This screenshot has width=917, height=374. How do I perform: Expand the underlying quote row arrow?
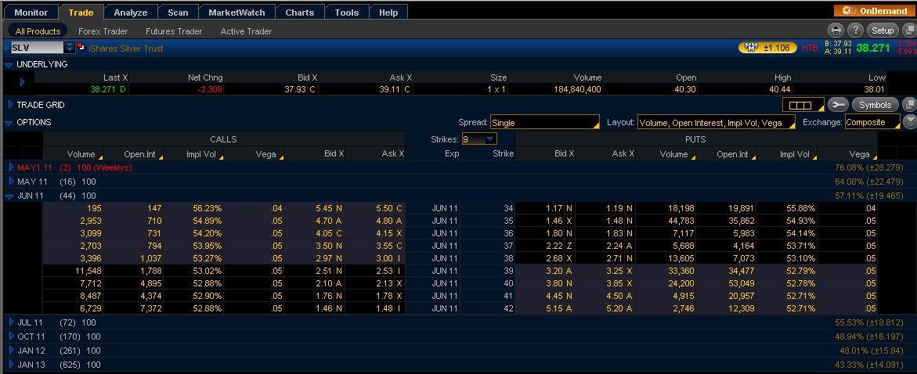pyautogui.click(x=22, y=82)
